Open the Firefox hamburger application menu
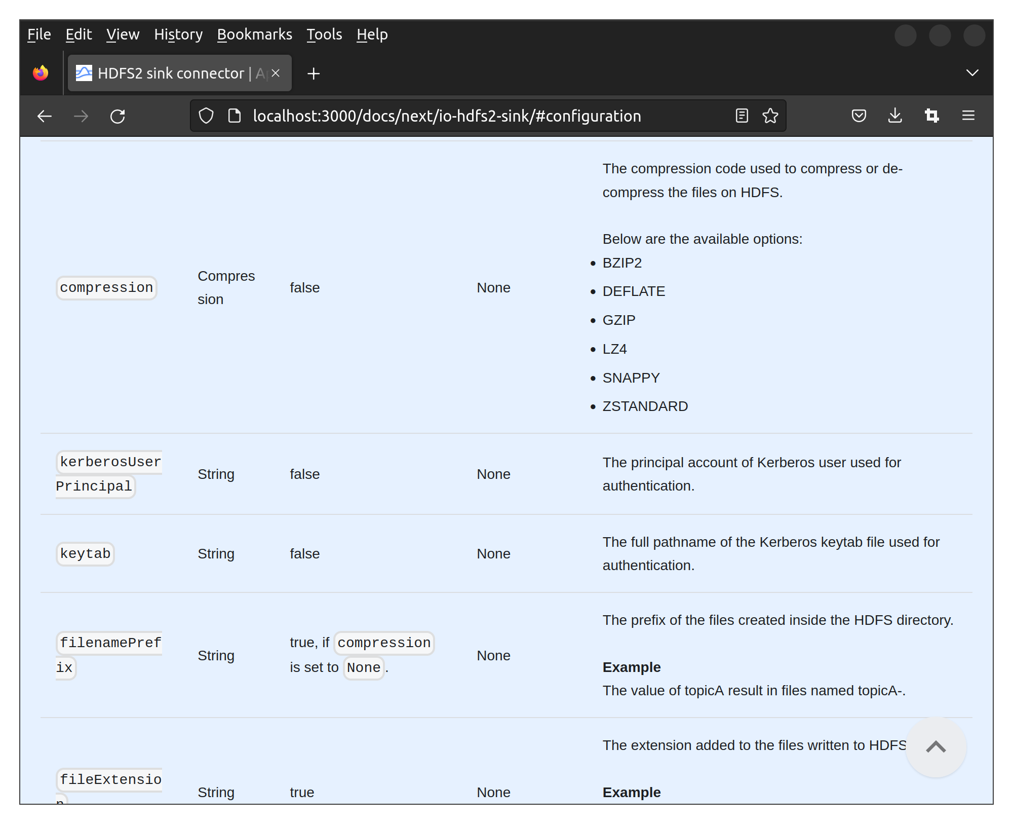The height and width of the screenshot is (824, 1013). pos(968,116)
